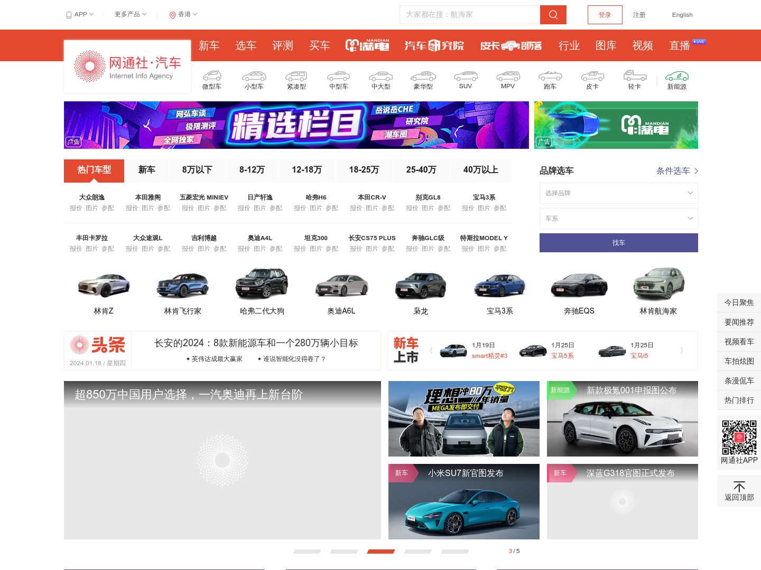
Task: Click the 登录 login button
Action: (605, 15)
